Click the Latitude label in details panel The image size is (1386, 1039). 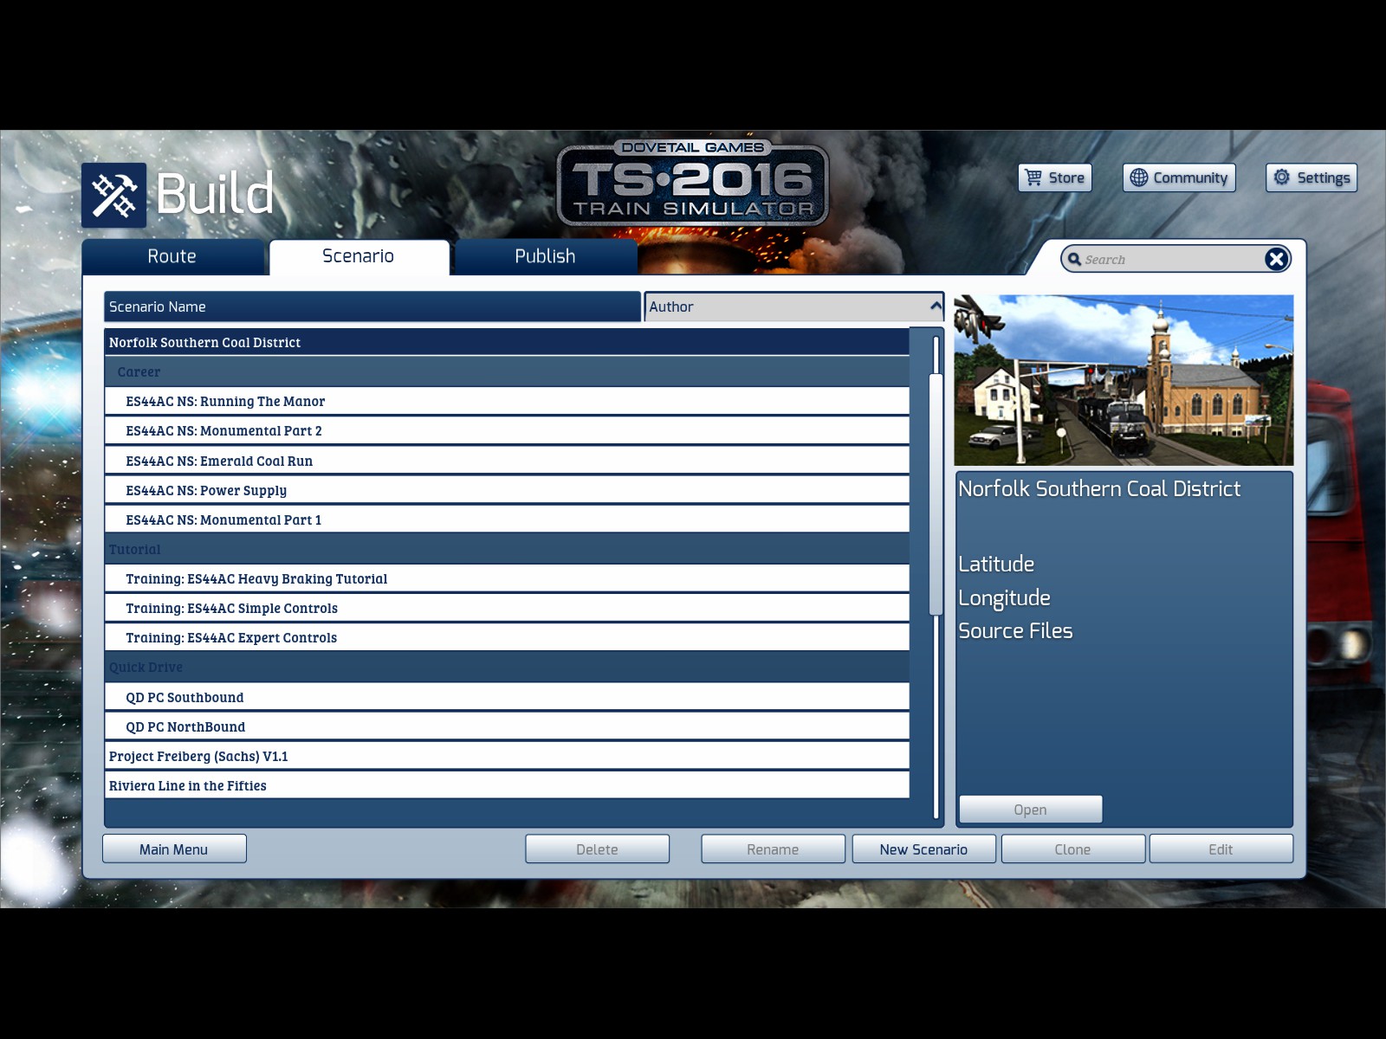(996, 565)
